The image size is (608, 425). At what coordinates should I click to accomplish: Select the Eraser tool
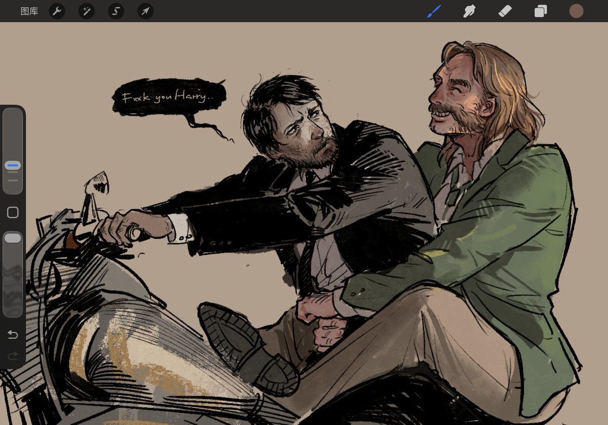[x=505, y=11]
